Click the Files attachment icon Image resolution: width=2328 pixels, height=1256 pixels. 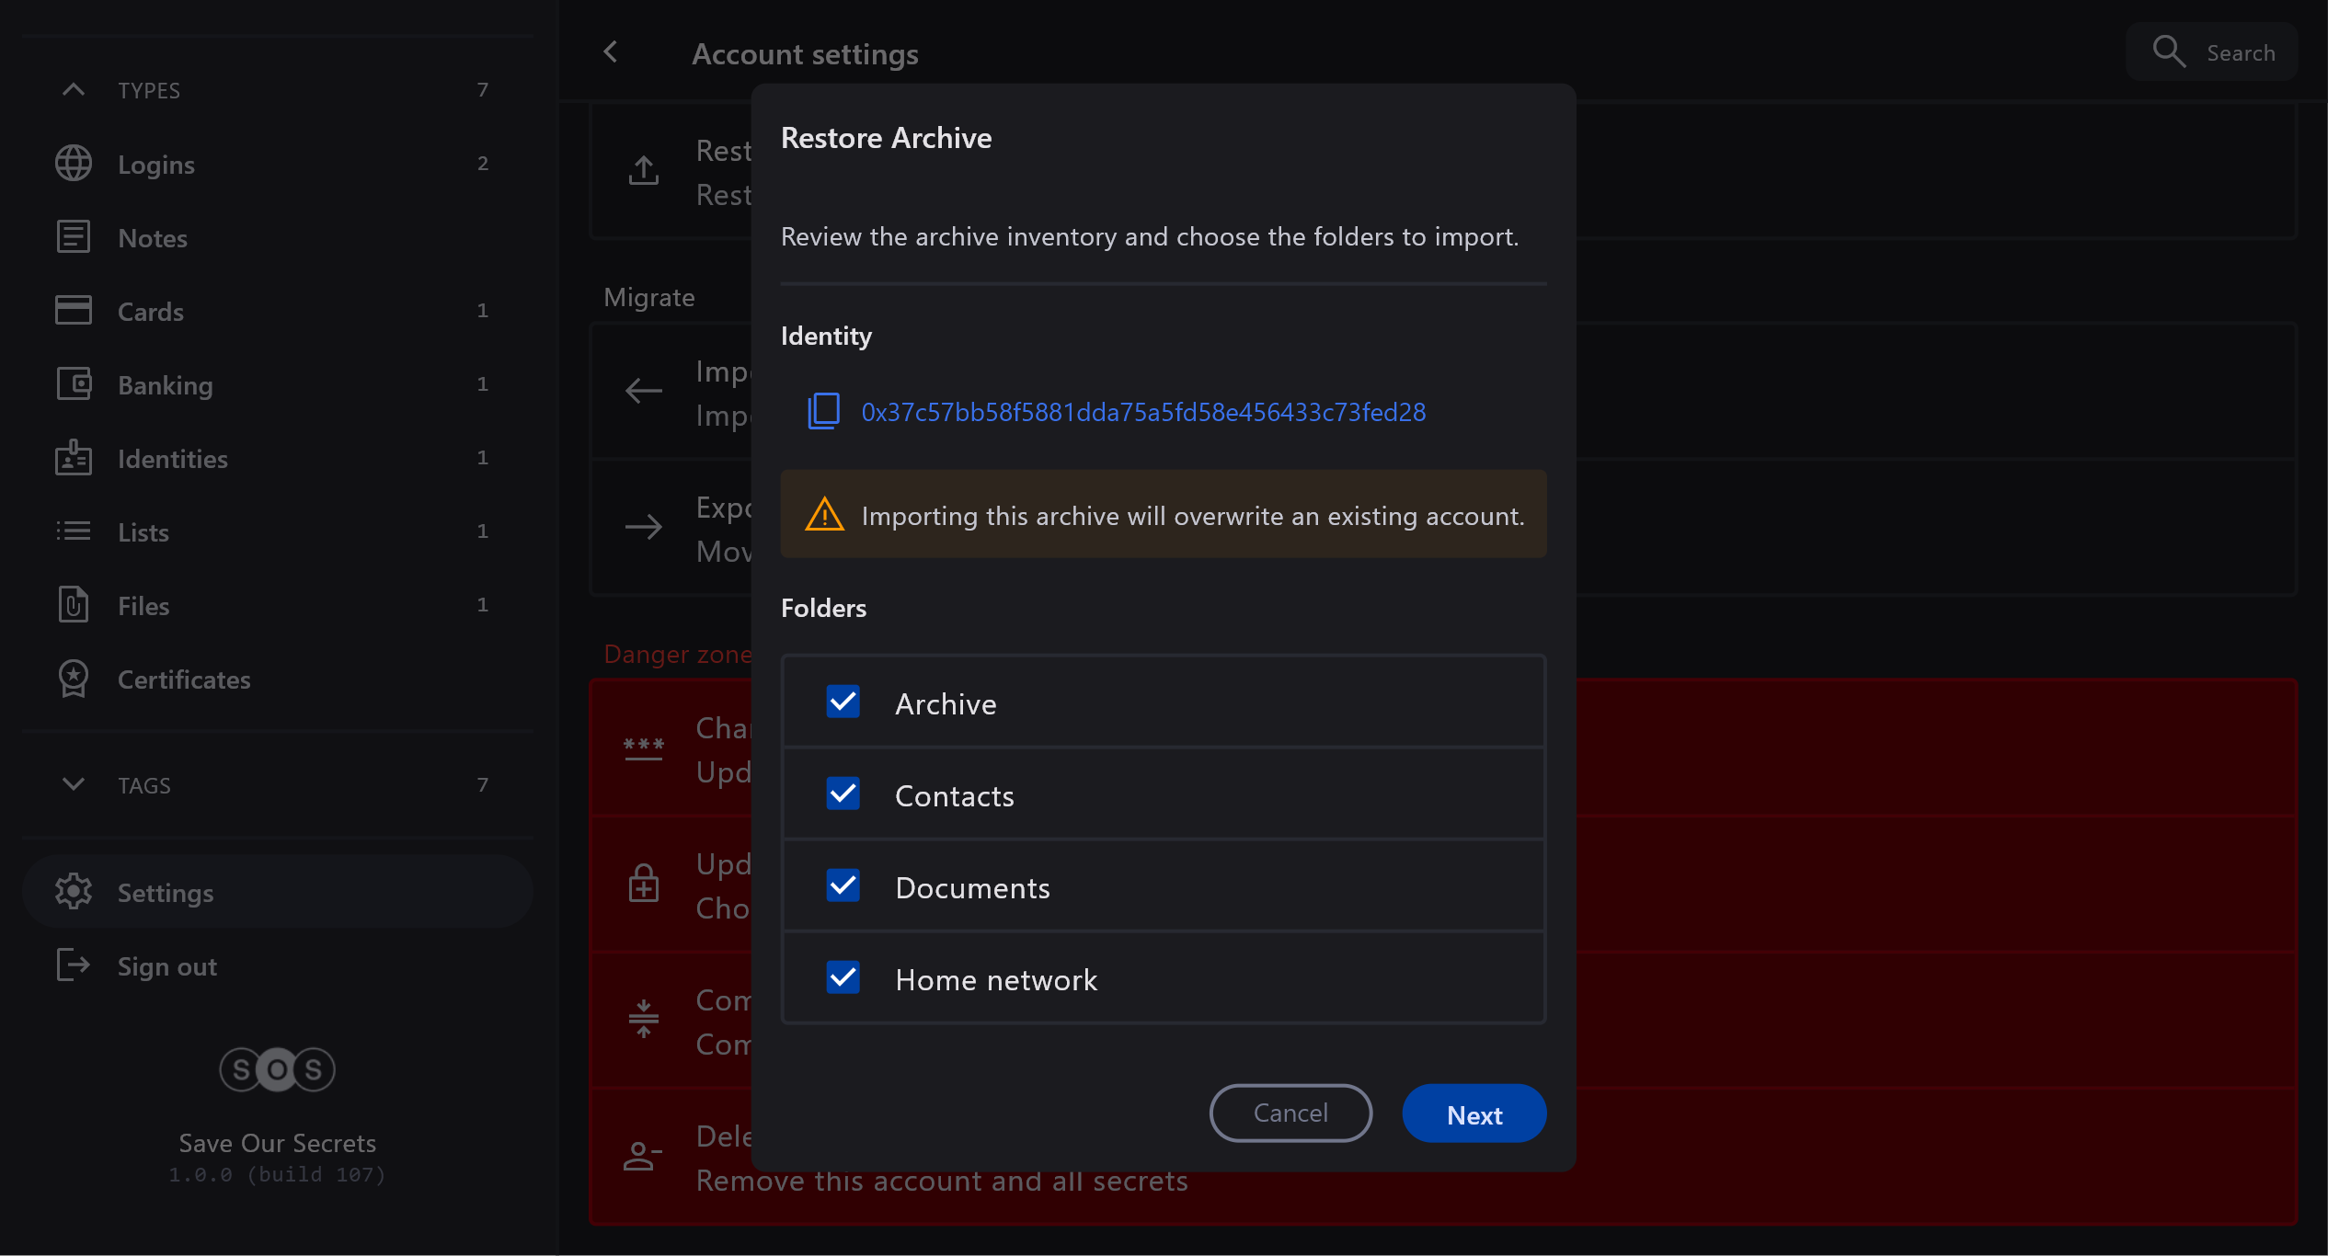74,605
